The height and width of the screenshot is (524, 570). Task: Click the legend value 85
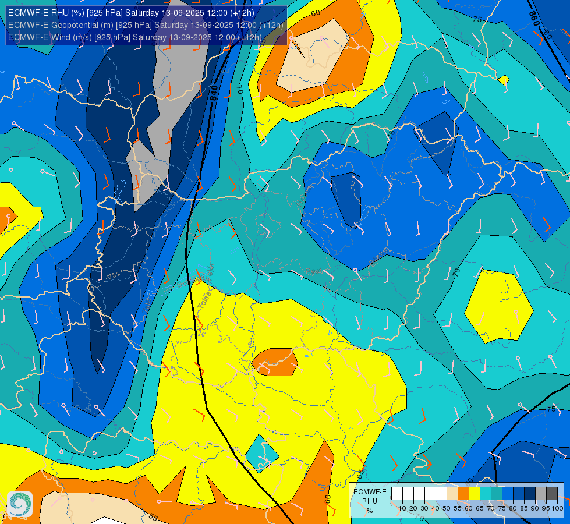(524, 508)
